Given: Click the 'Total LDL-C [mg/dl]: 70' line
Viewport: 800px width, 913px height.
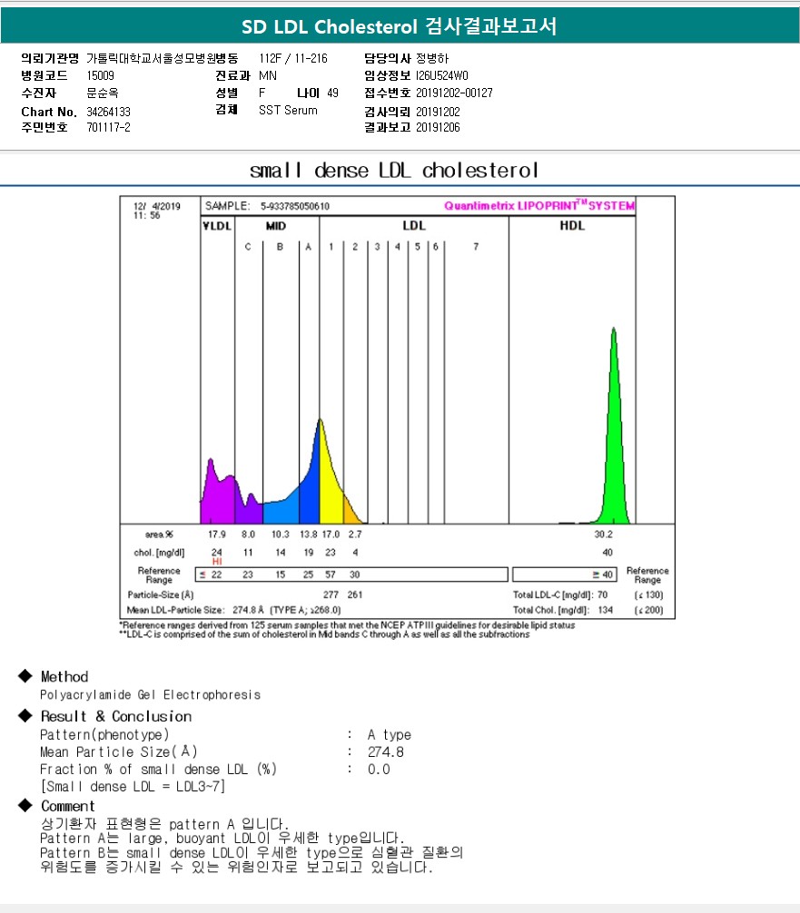Looking at the screenshot, I should [x=560, y=595].
